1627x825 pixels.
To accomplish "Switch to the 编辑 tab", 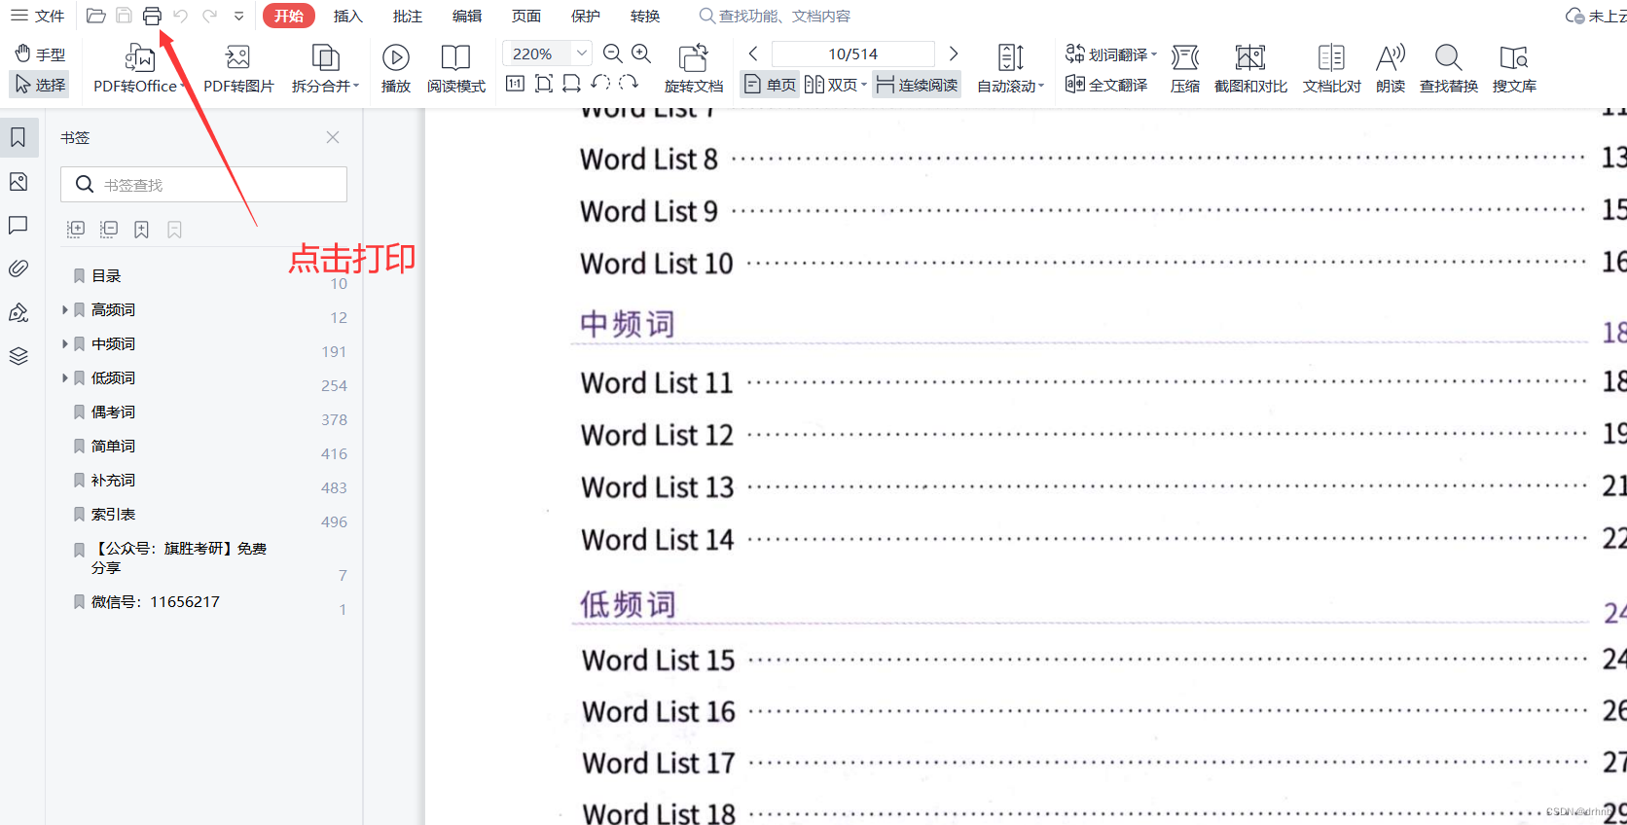I will (x=467, y=16).
